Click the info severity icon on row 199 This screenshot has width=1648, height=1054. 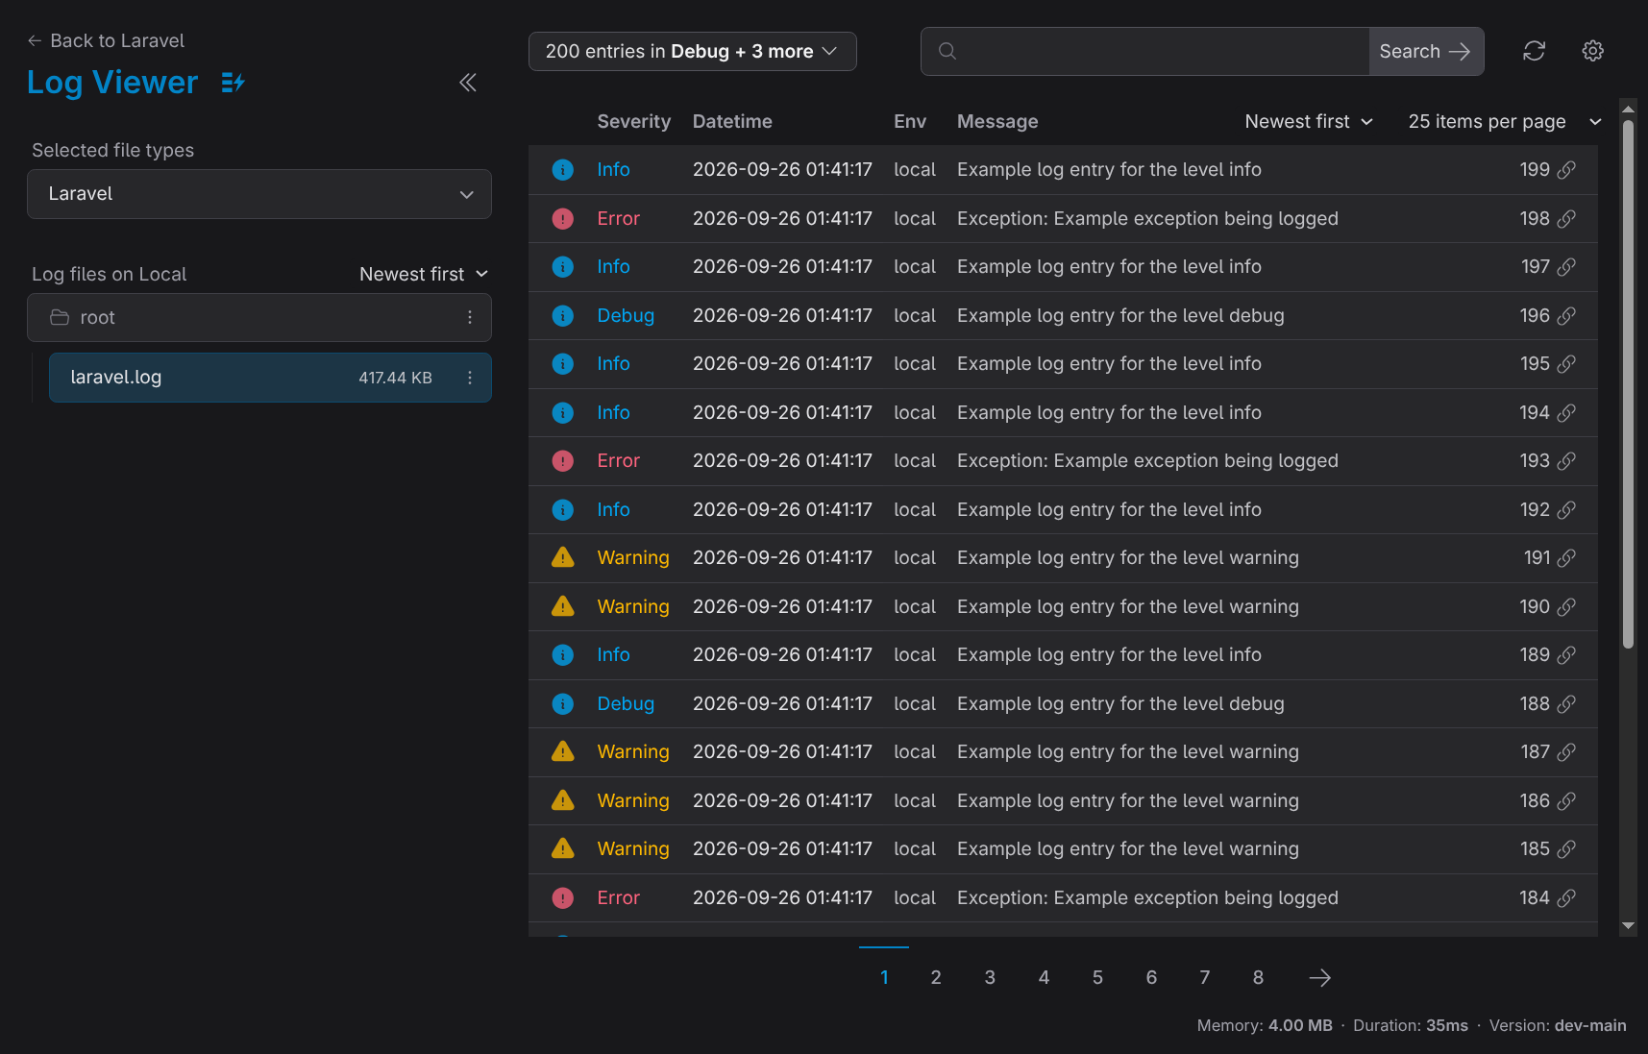pyautogui.click(x=563, y=170)
